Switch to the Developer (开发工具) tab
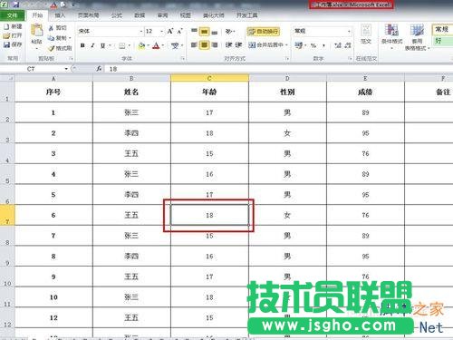The height and width of the screenshot is (340, 453). click(246, 15)
